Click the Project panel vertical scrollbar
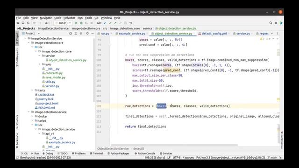The height and width of the screenshot is (168, 299). [x=94, y=70]
